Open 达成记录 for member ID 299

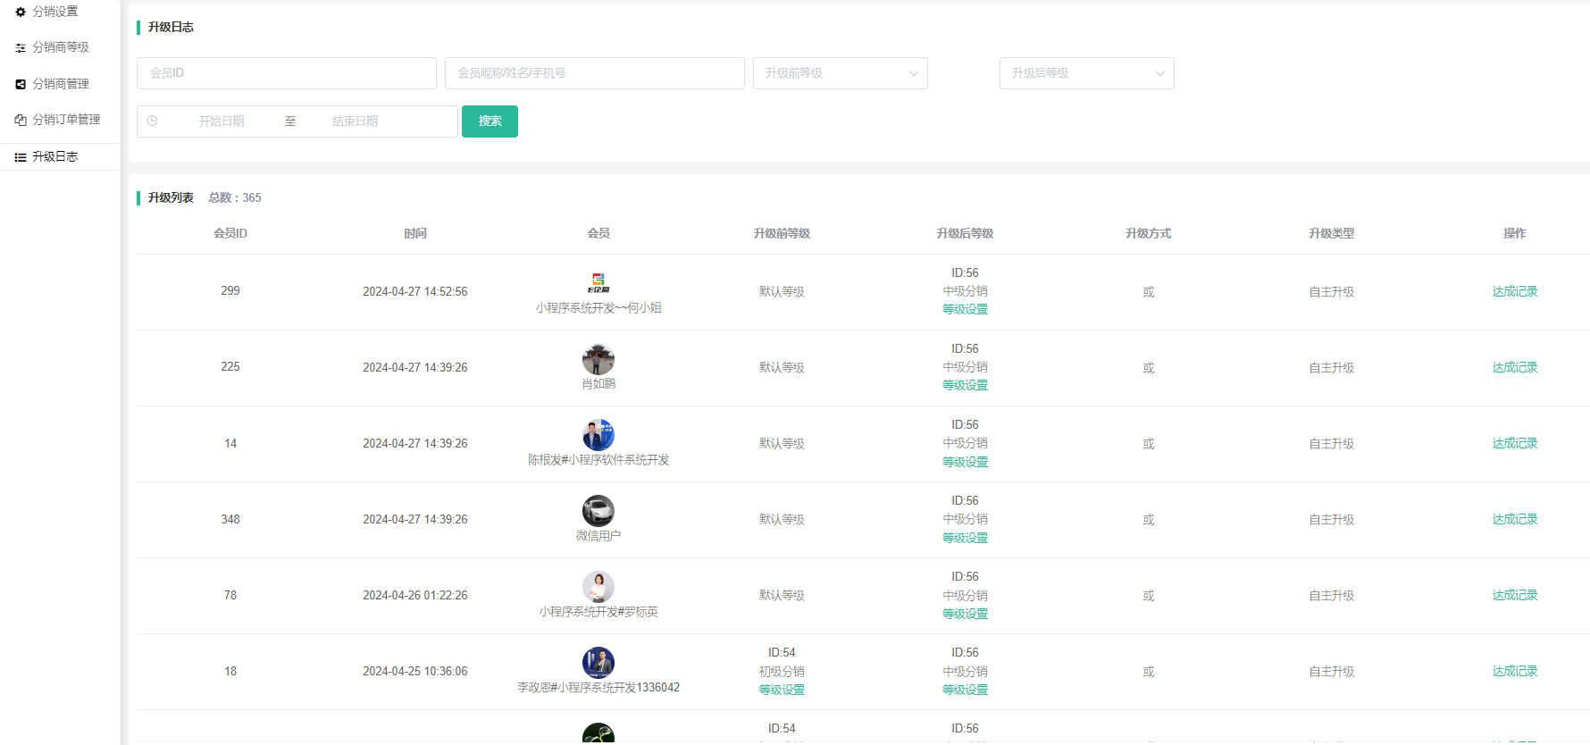click(x=1514, y=291)
